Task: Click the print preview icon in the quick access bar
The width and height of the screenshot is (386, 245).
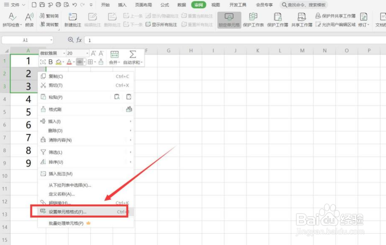Action: (x=66, y=5)
